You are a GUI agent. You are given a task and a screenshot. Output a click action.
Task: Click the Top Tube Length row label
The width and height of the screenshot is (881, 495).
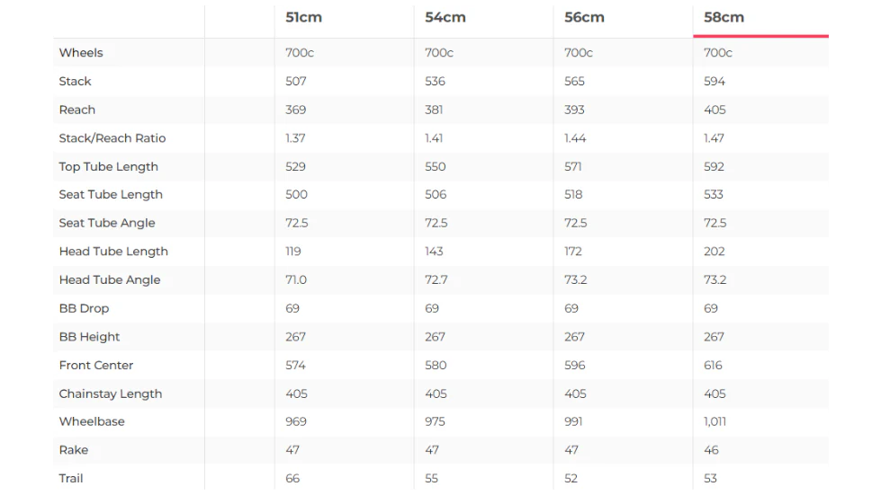pyautogui.click(x=108, y=167)
